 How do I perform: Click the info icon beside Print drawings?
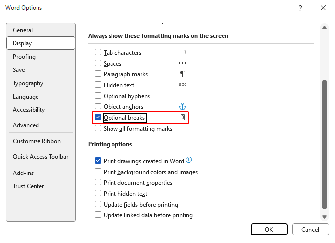point(189,160)
